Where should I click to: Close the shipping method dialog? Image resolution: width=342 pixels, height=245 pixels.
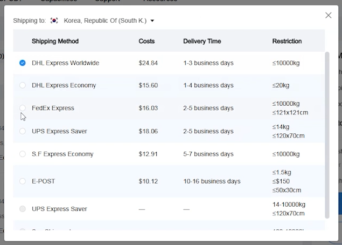tap(328, 15)
